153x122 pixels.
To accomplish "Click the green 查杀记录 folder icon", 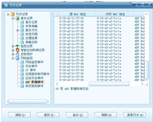I will (x=18, y=18).
